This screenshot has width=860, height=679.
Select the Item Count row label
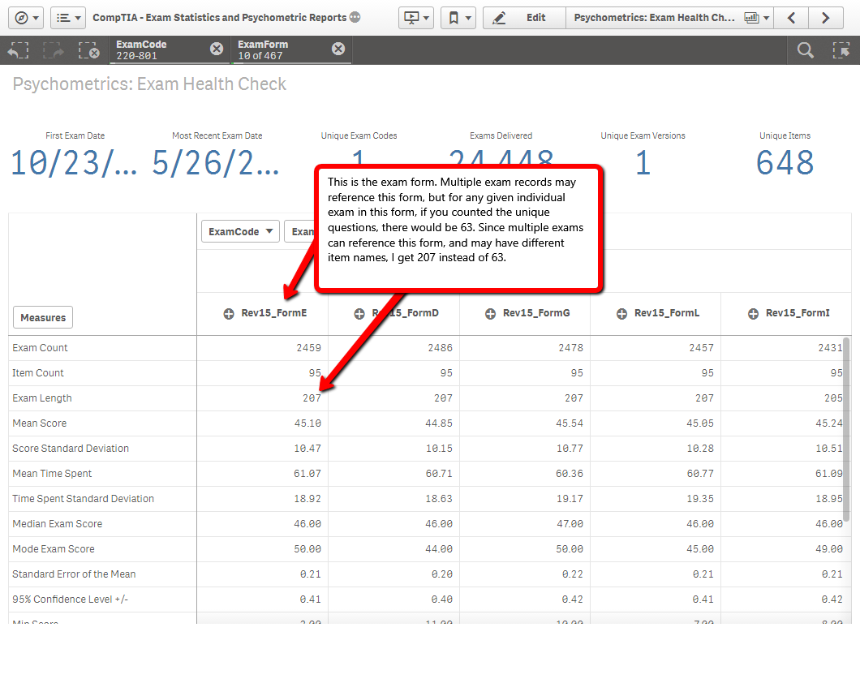[38, 373]
